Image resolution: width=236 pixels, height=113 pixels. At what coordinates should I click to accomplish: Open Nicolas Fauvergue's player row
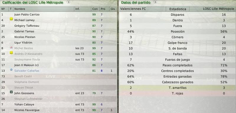point(58,110)
